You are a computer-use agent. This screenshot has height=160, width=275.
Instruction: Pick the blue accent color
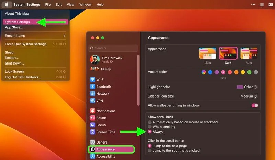tap(210, 72)
